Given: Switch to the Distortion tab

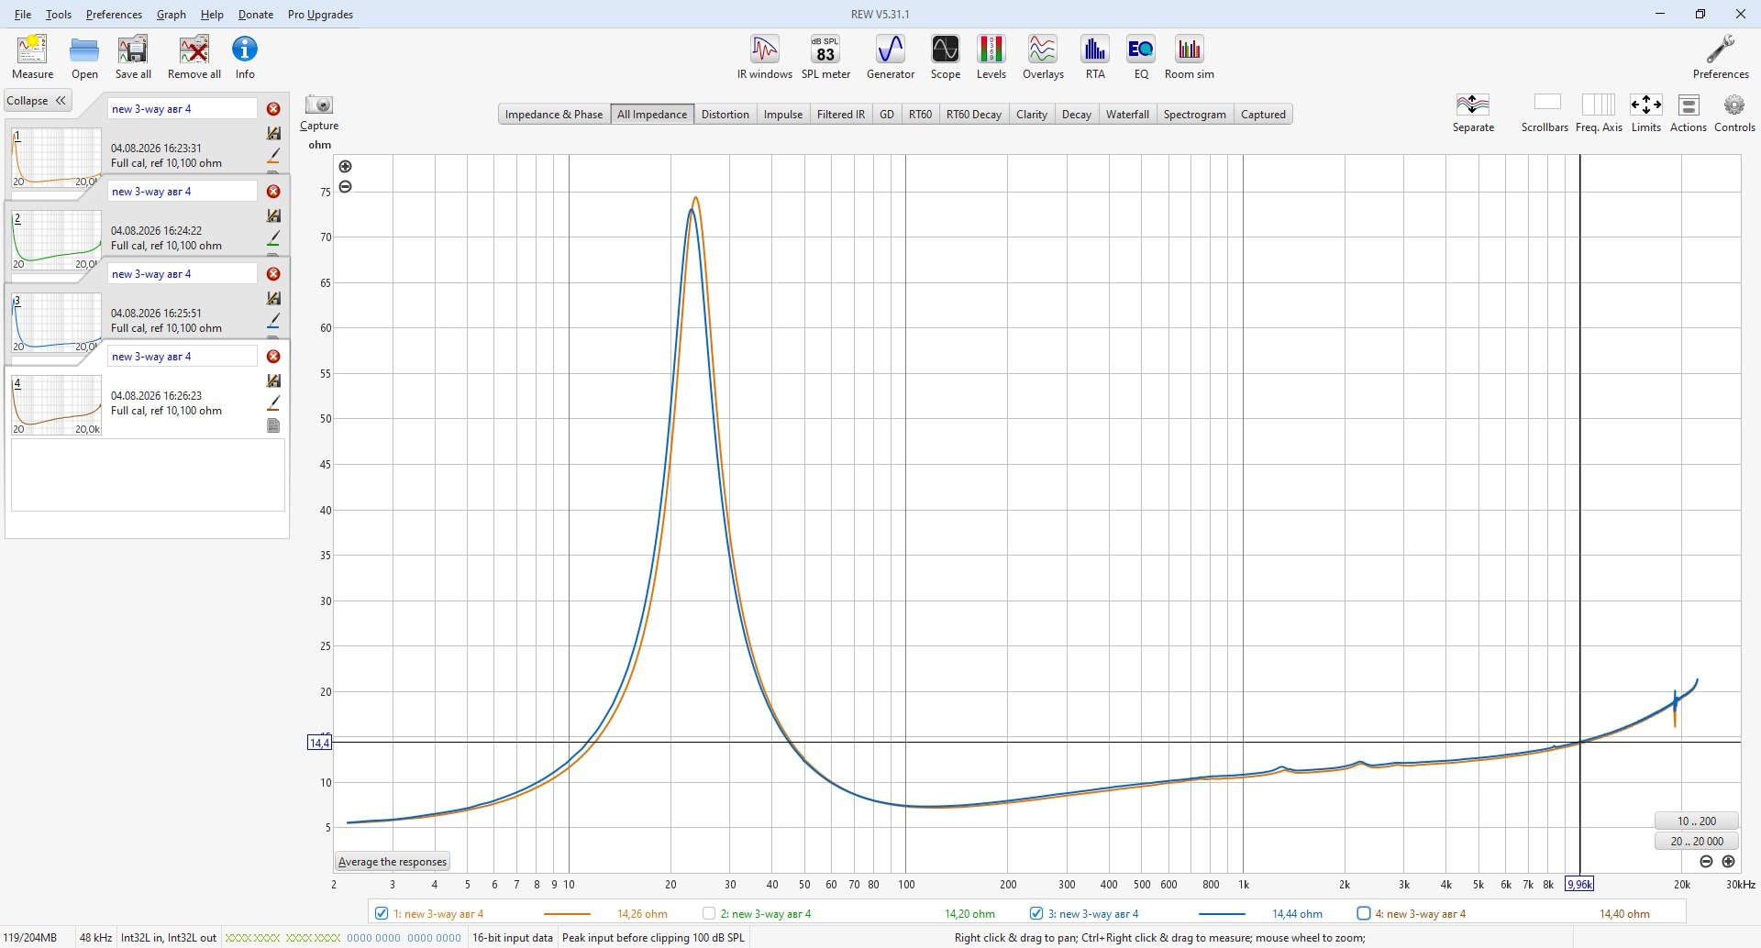Looking at the screenshot, I should pyautogui.click(x=725, y=115).
